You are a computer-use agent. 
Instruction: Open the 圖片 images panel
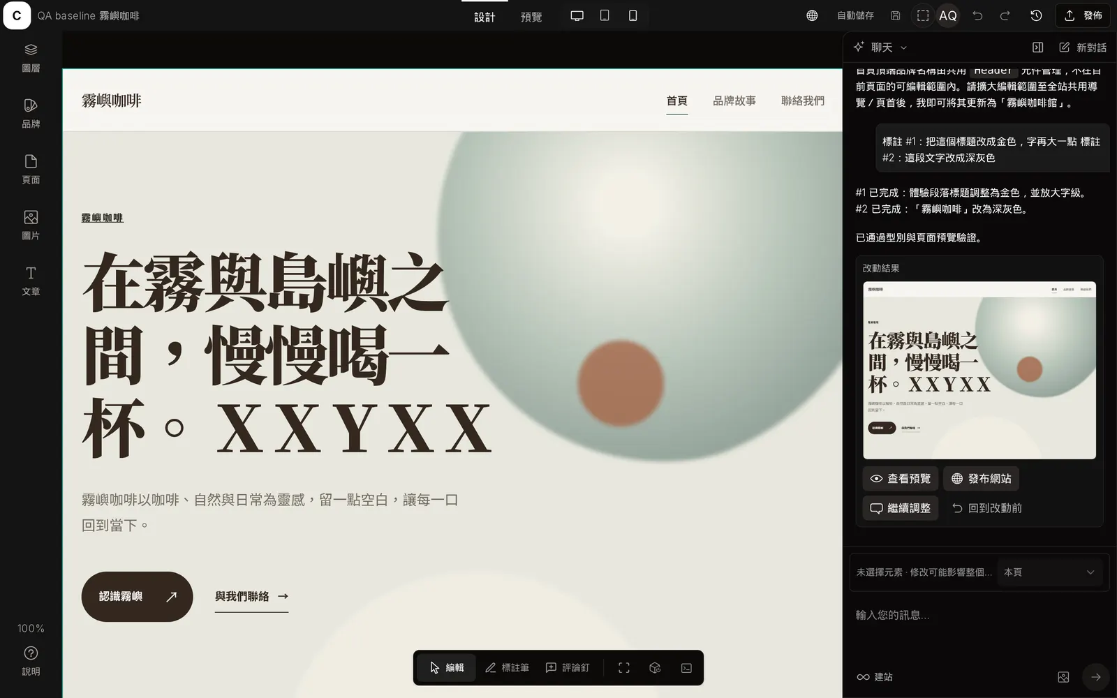31,225
